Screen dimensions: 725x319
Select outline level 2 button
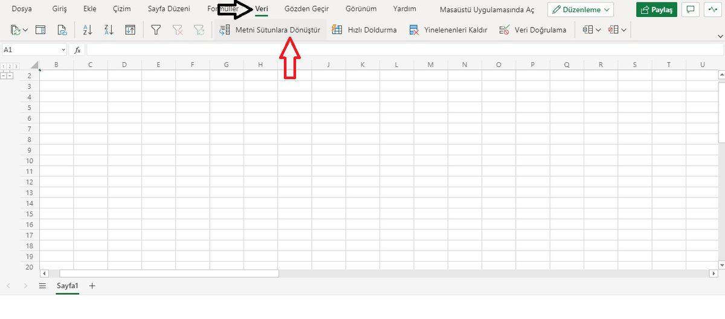point(10,66)
